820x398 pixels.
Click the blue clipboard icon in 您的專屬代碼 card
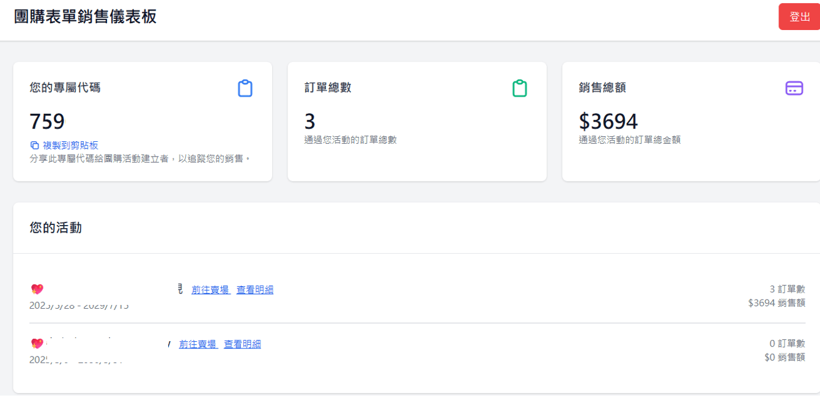245,89
